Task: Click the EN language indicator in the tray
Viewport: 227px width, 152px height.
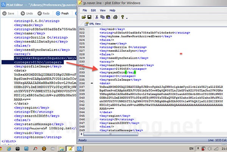Action: click(191, 149)
